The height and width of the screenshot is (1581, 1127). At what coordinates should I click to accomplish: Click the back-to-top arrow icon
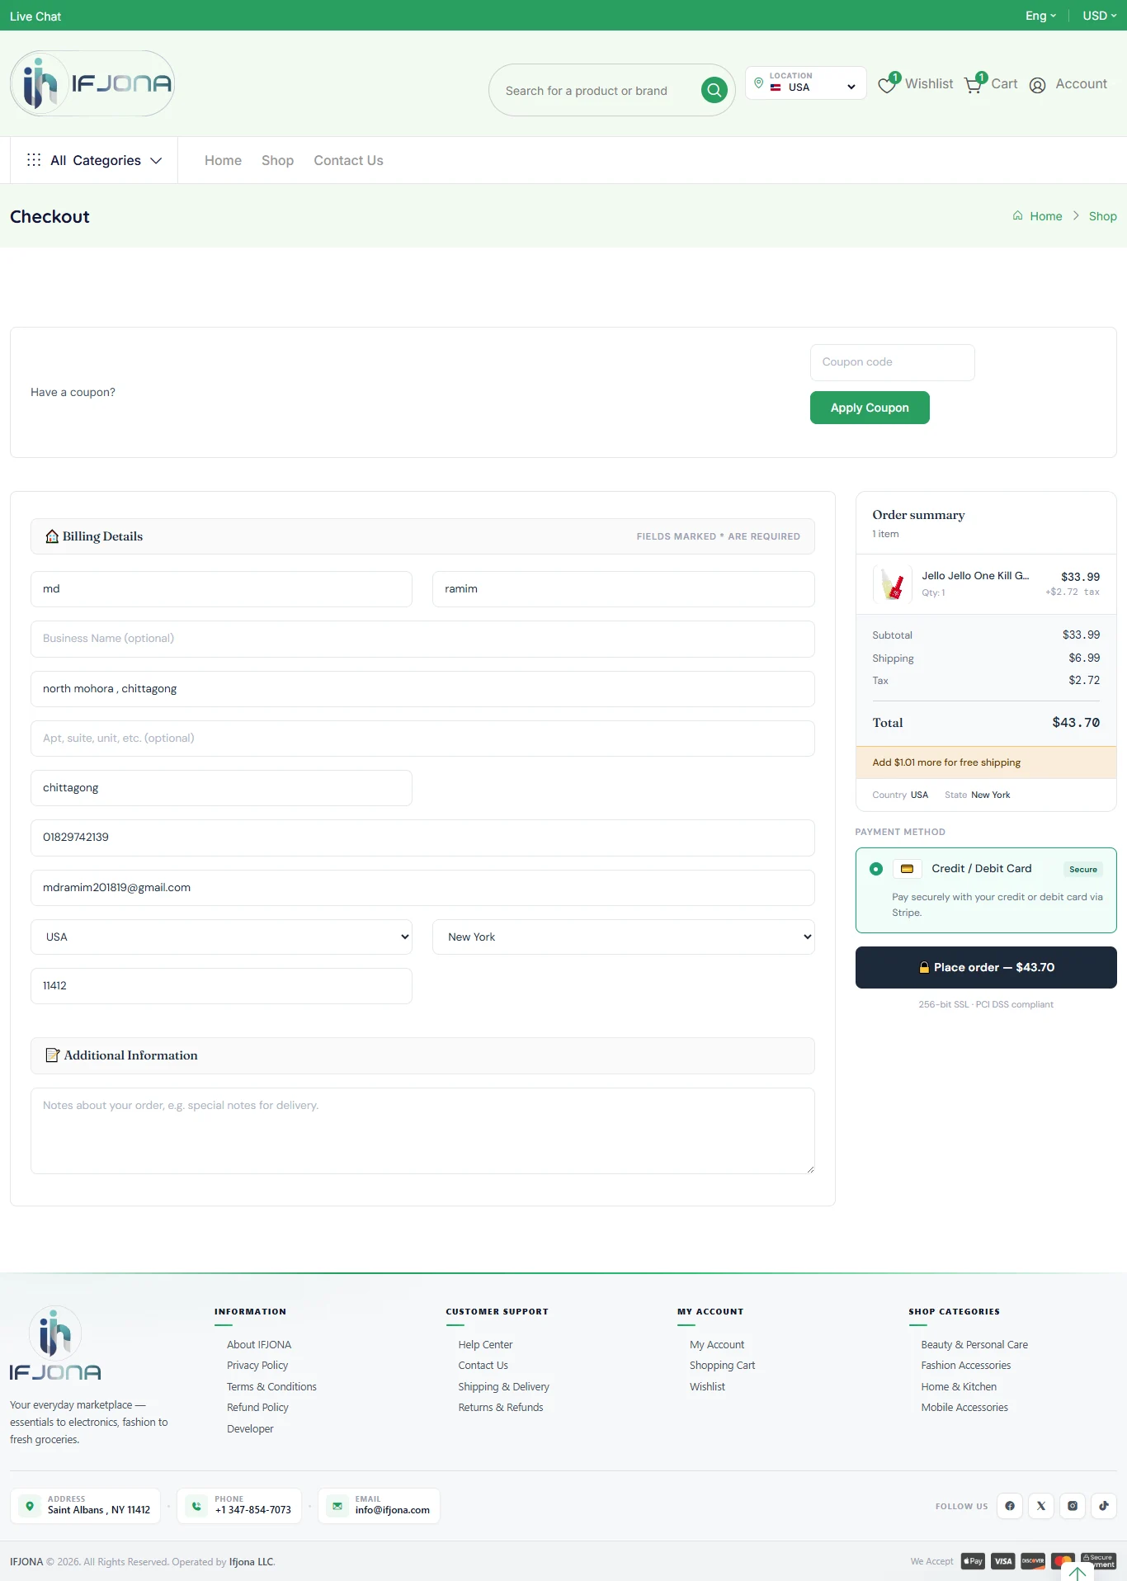1077,1573
